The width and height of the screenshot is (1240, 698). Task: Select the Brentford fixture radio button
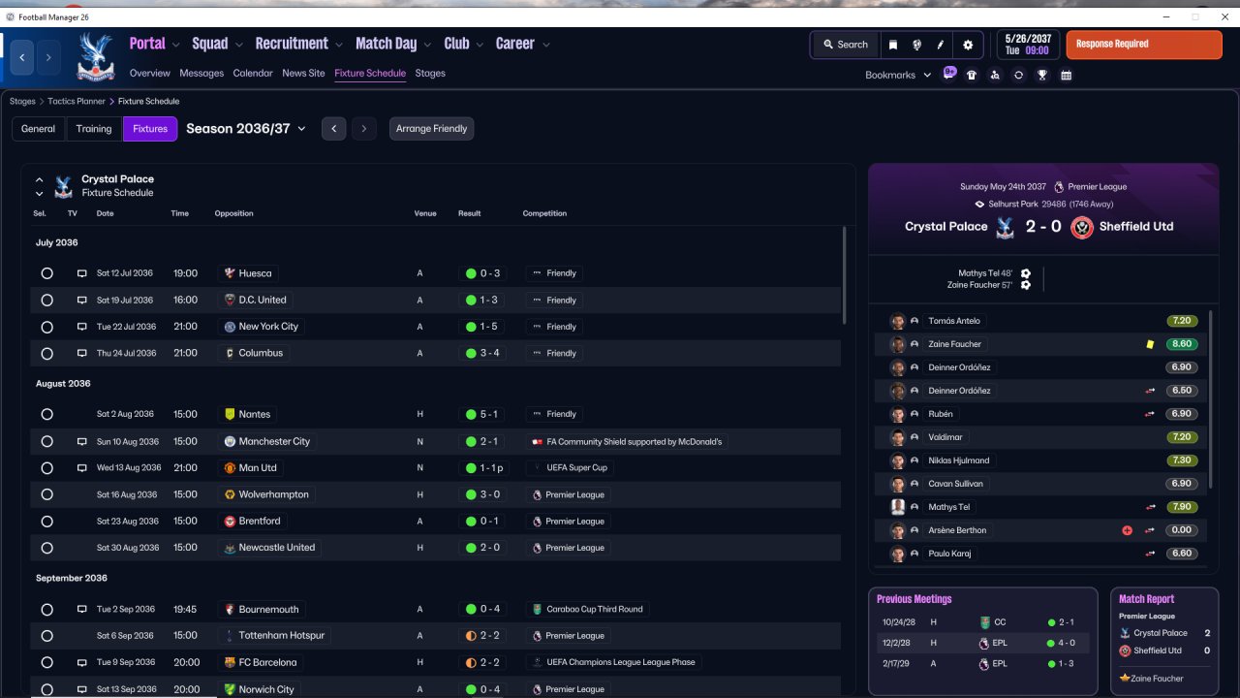tap(46, 522)
